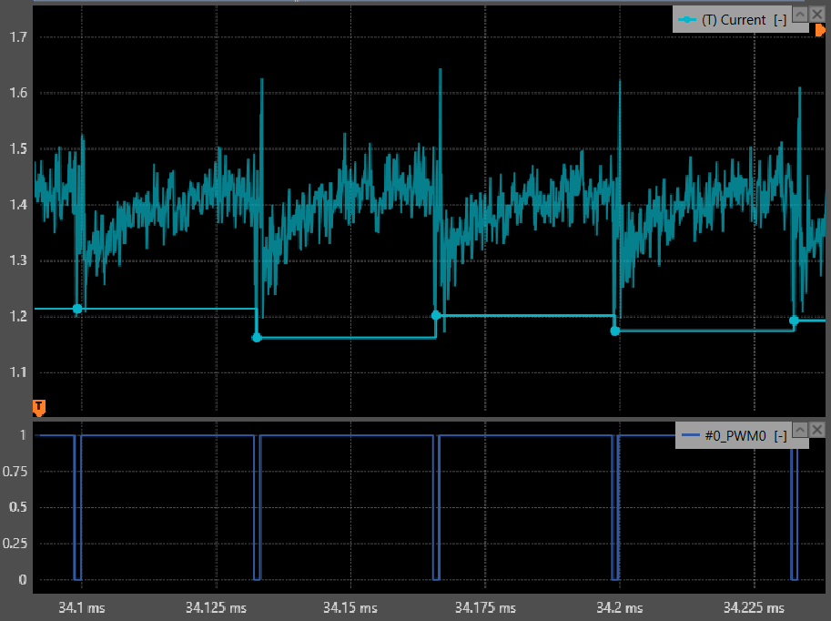Image resolution: width=831 pixels, height=621 pixels.
Task: Select the (T) Current legend label
Action: 733,18
